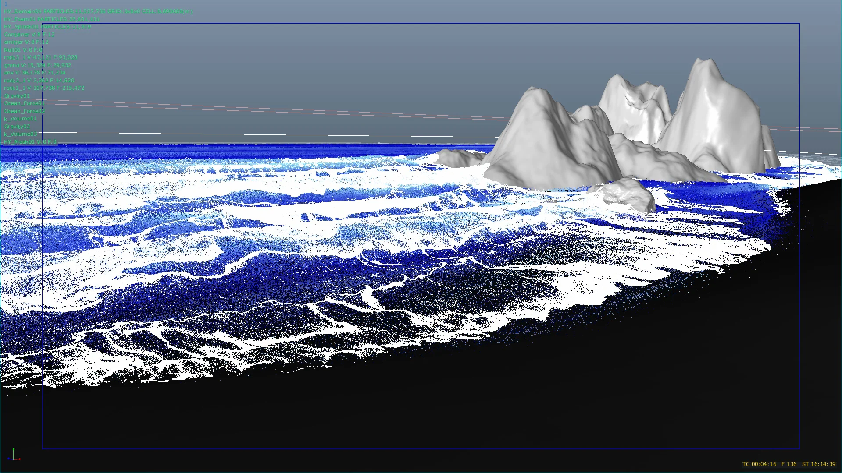Click the grand V:15,324 label

[38, 65]
